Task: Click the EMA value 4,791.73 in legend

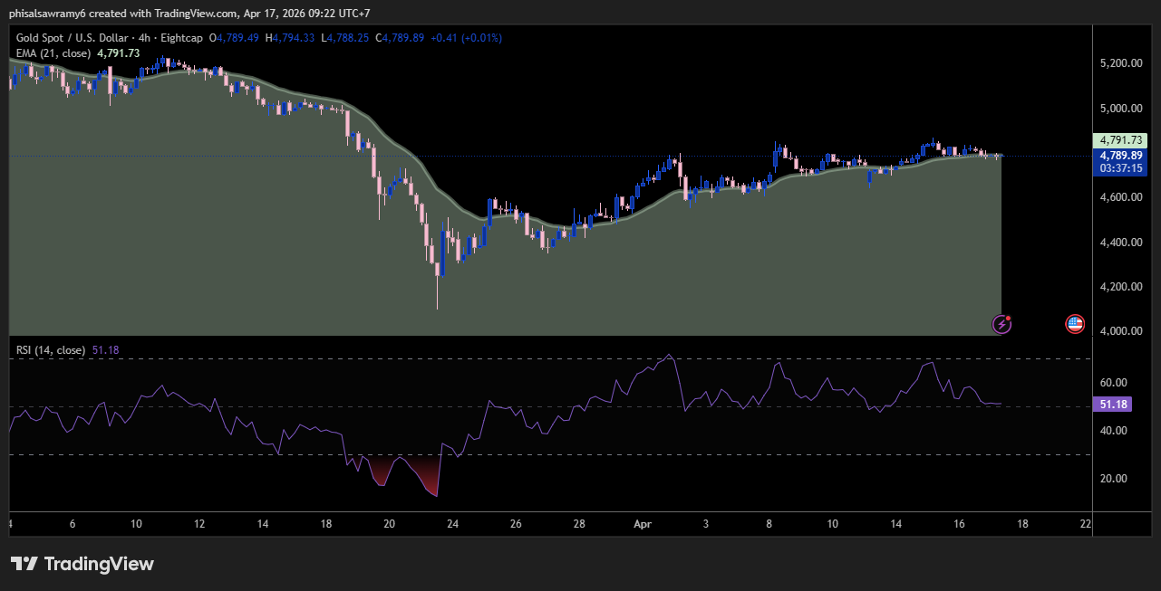Action: pos(119,53)
